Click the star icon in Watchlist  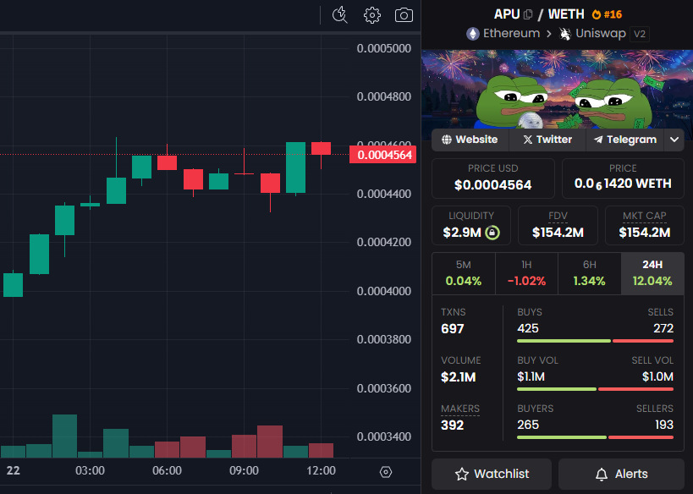tap(462, 474)
